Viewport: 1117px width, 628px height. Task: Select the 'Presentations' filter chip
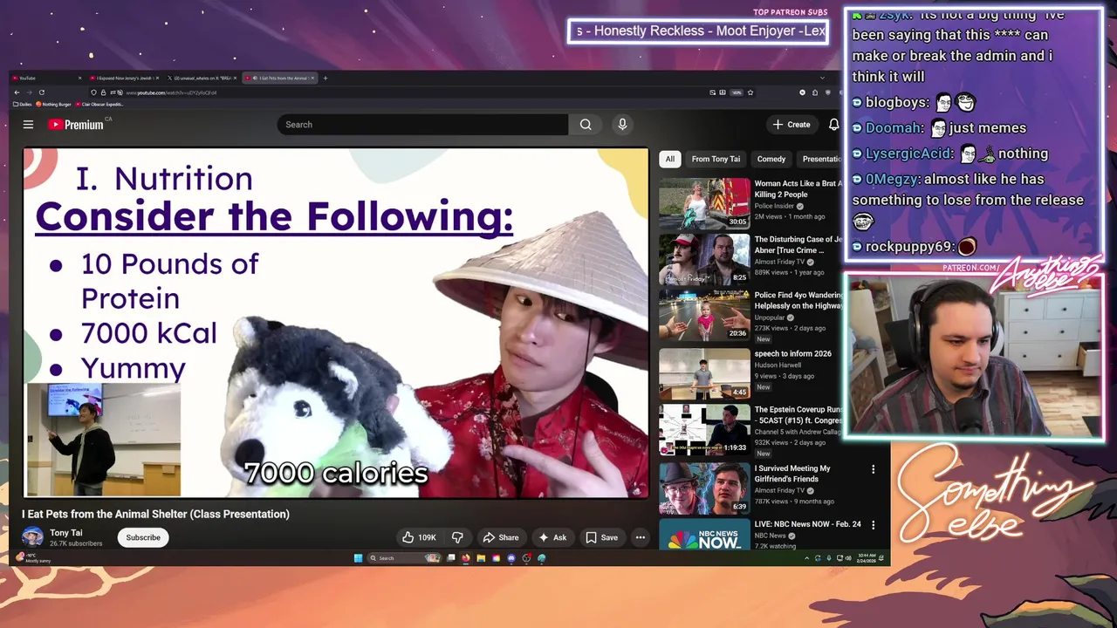(820, 159)
